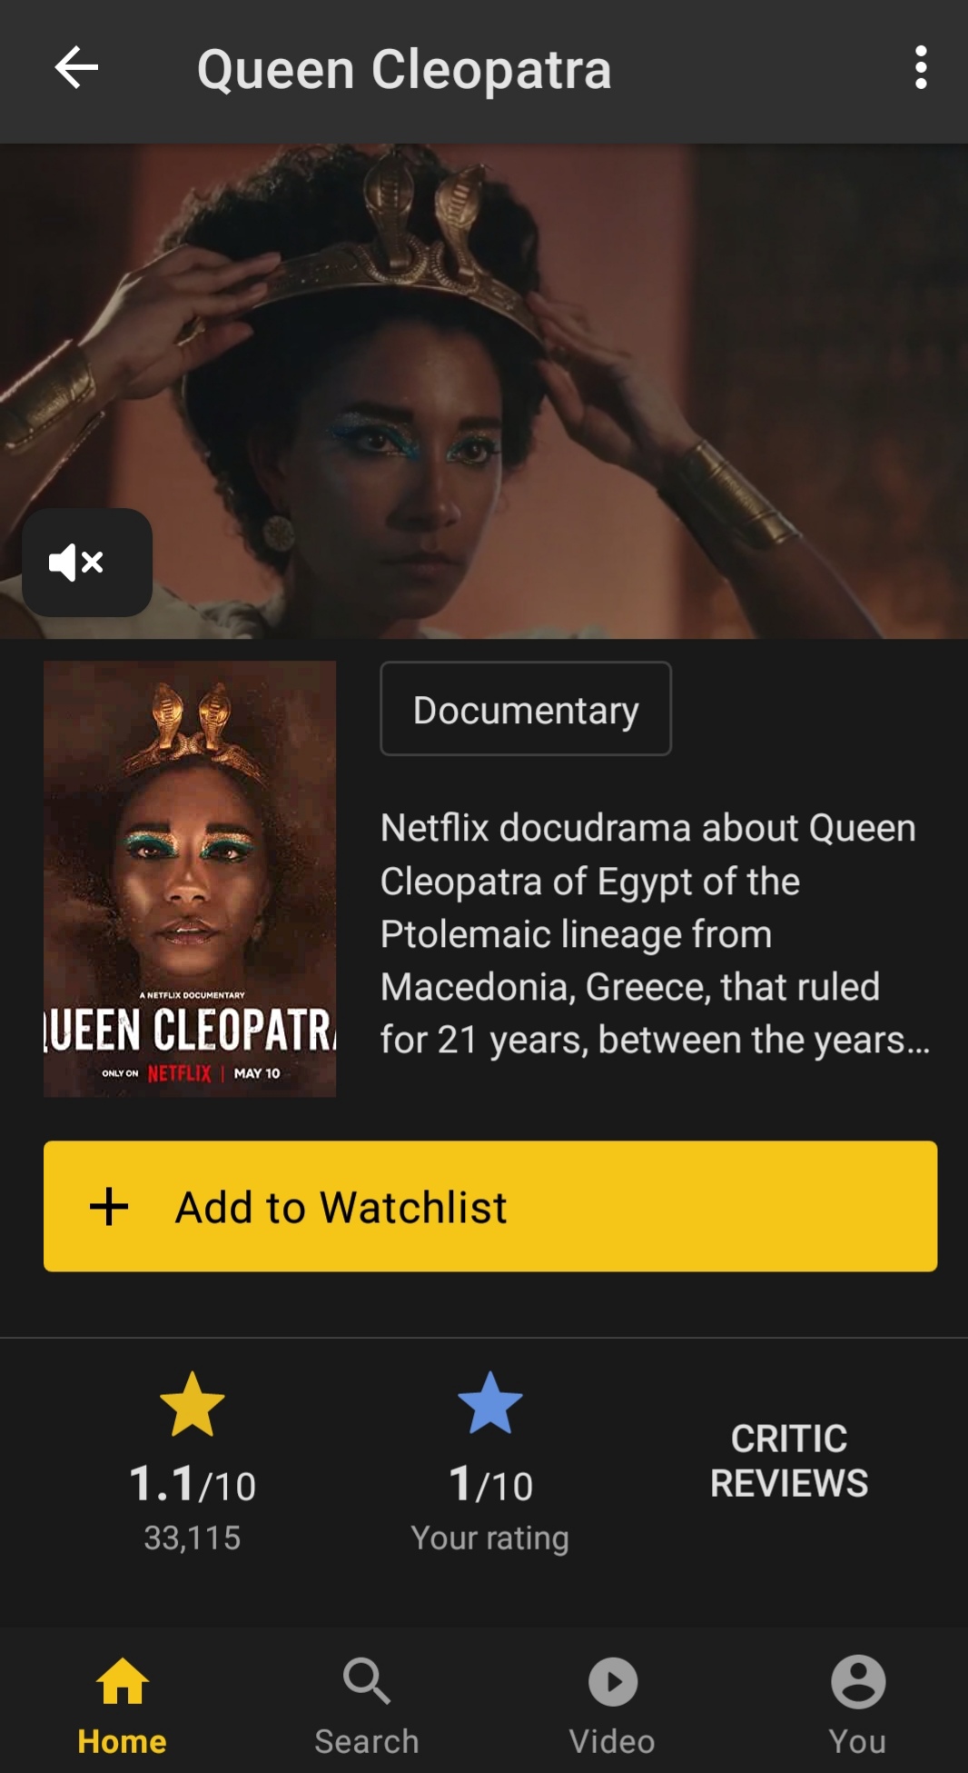The height and width of the screenshot is (1773, 968).
Task: Tap the plus icon on Watchlist button
Action: pos(109,1207)
